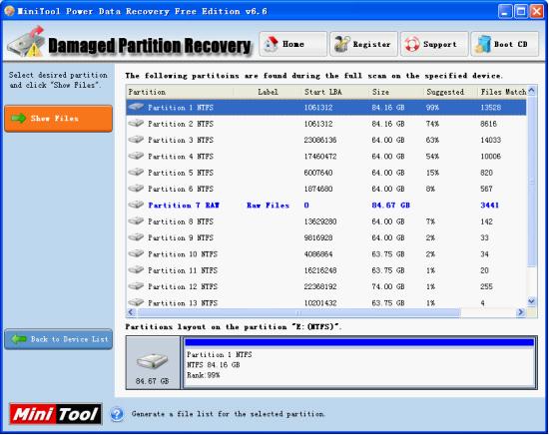549x435 pixels.
Task: Click the orange Show Files button
Action: pos(59,119)
